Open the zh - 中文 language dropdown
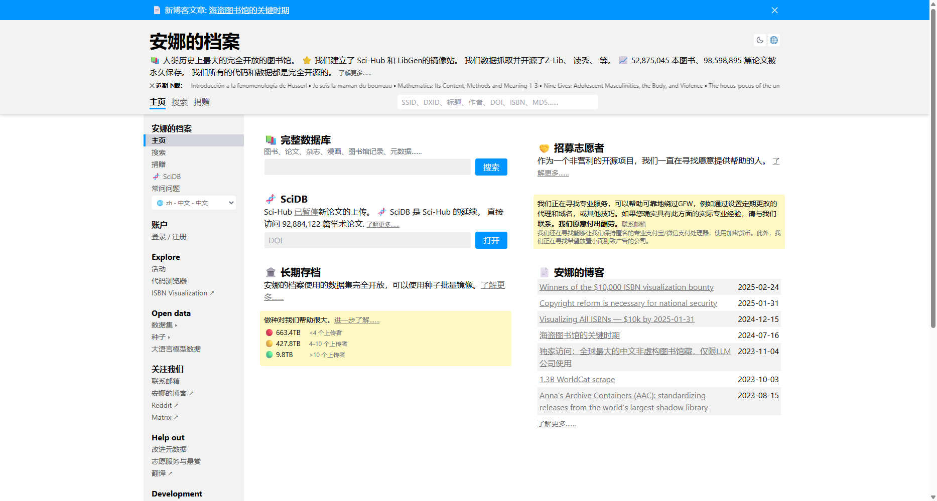 194,203
